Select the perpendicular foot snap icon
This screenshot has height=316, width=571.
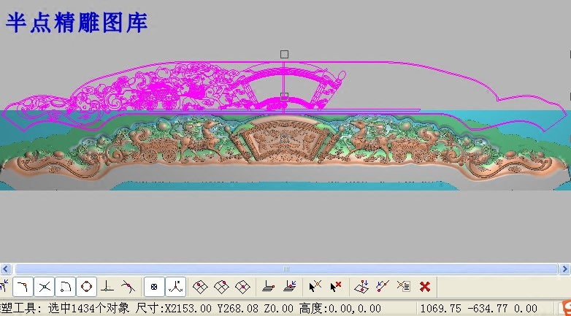(107, 287)
